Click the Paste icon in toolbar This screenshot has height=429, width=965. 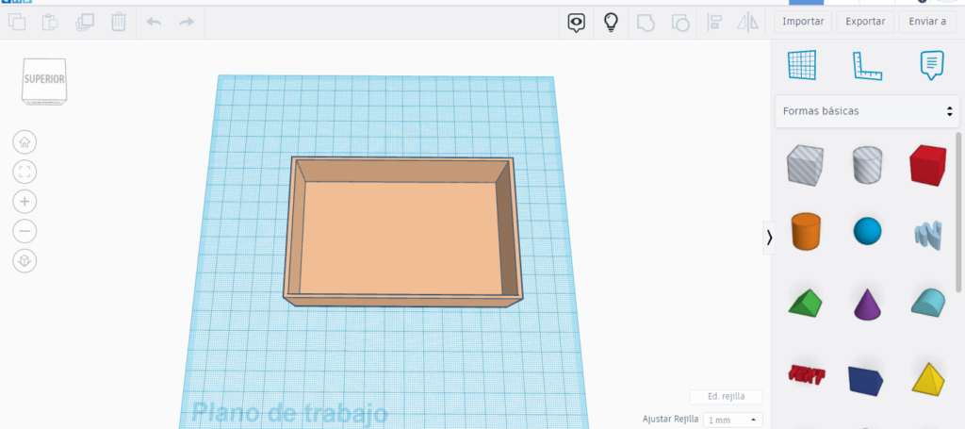[51, 22]
